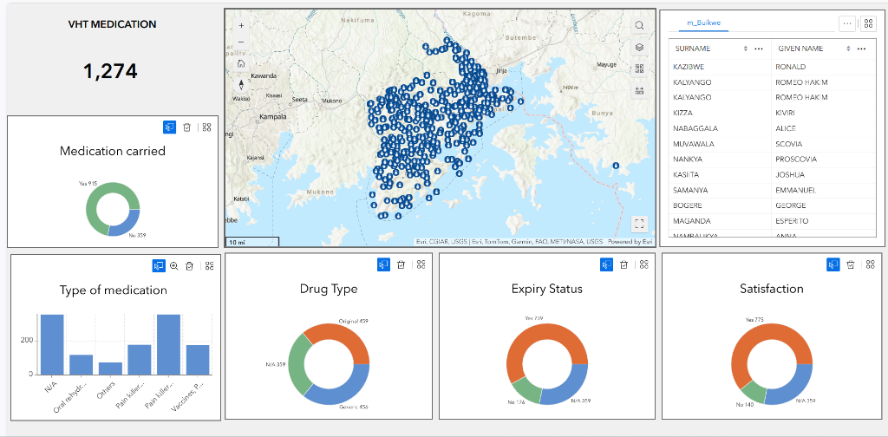Clear selection on Expiry Status chart
This screenshot has height=437, width=888.
click(x=624, y=264)
